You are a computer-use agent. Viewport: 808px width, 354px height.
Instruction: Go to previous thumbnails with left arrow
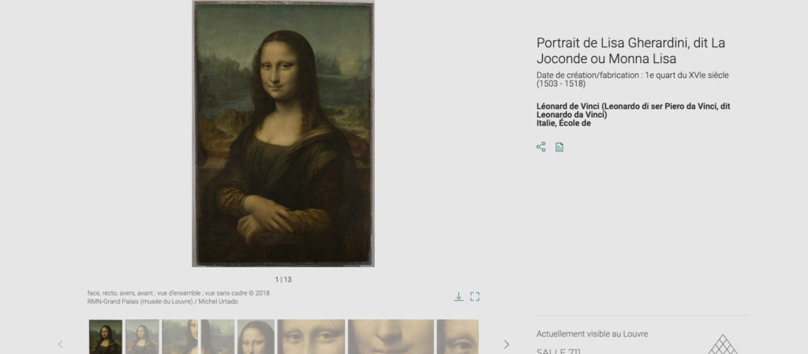(60, 345)
